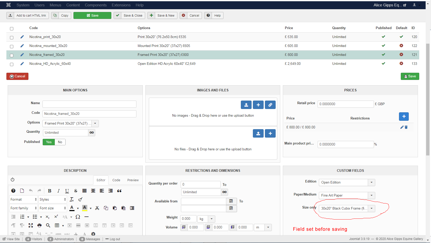Open the Size only dropdown
The width and height of the screenshot is (431, 243).
pos(347,209)
